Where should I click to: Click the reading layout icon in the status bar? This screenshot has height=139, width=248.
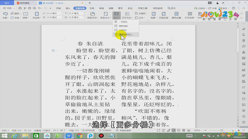164,130
